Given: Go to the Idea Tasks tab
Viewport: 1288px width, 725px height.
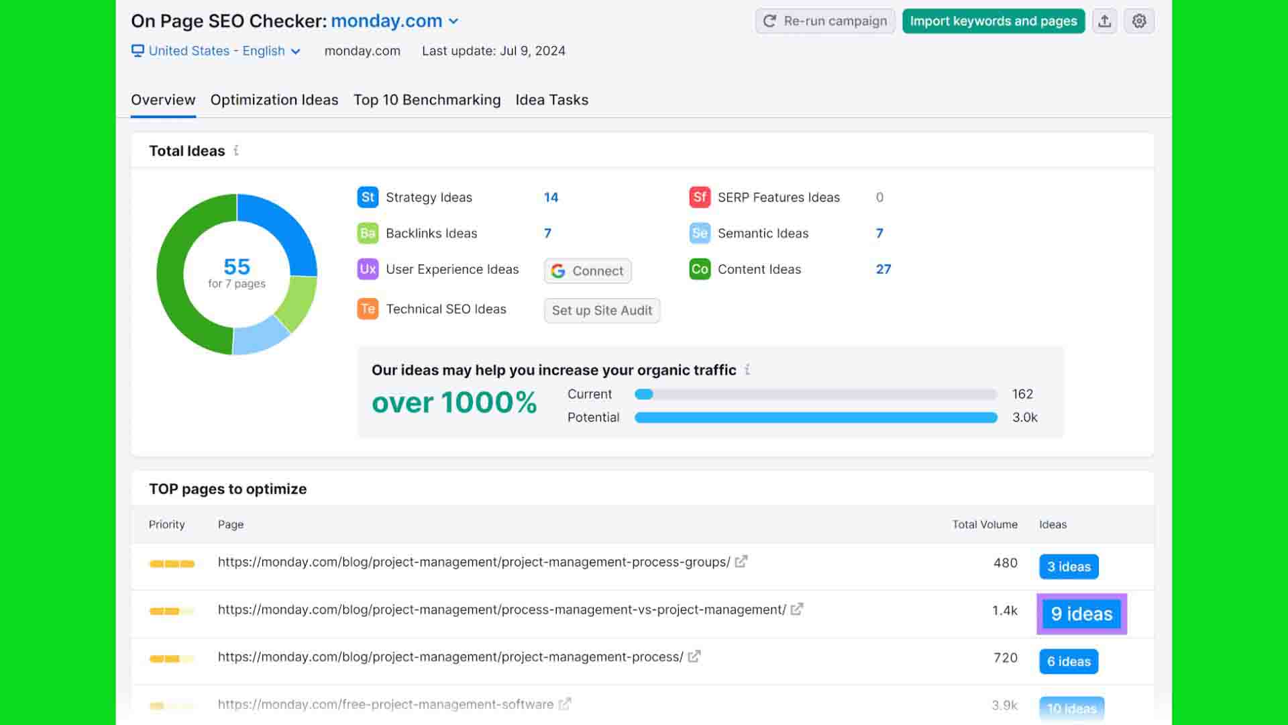Looking at the screenshot, I should coord(551,100).
